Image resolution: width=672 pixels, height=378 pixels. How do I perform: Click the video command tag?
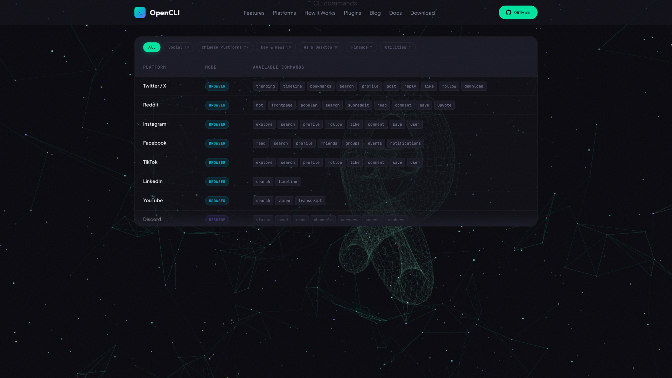284,201
